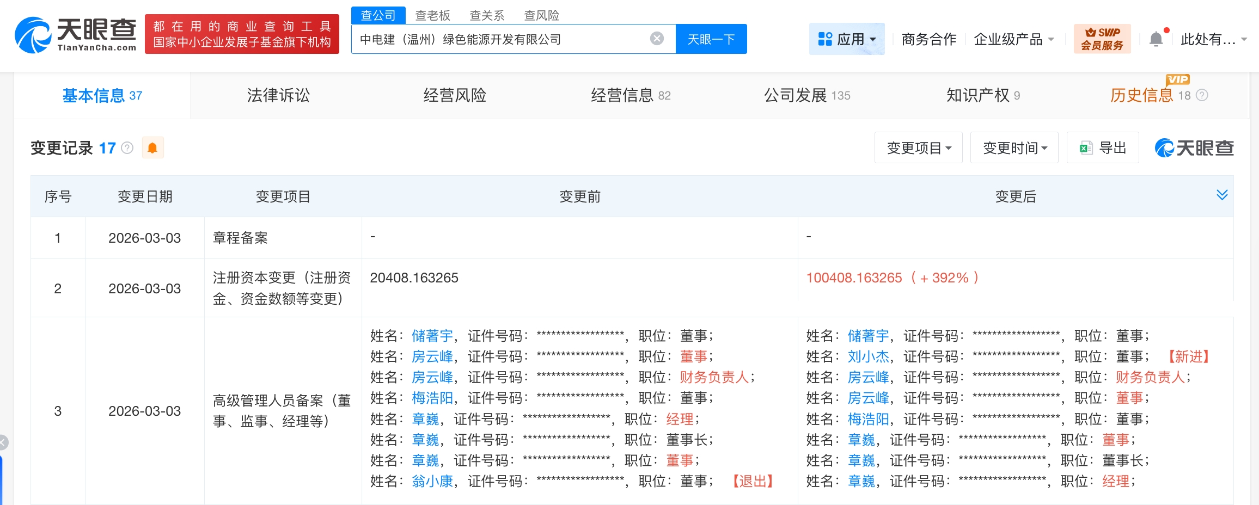Open the 变更项目 filter dropdown
Image resolution: width=1259 pixels, height=505 pixels.
coord(918,148)
